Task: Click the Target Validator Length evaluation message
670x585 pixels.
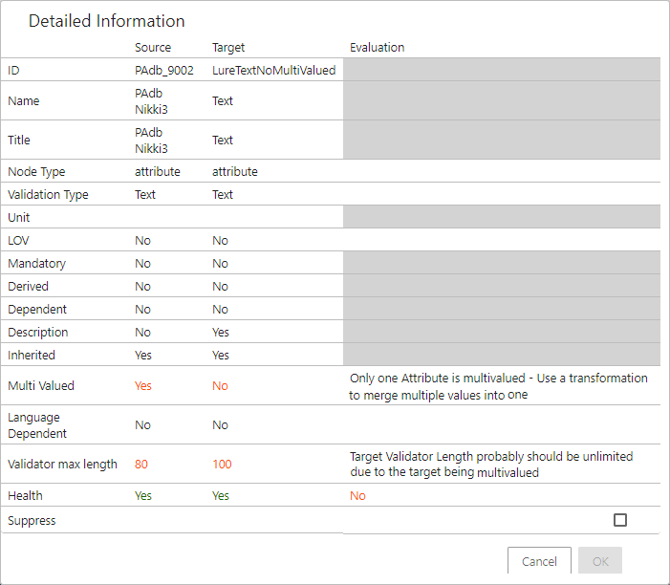Action: pyautogui.click(x=491, y=465)
